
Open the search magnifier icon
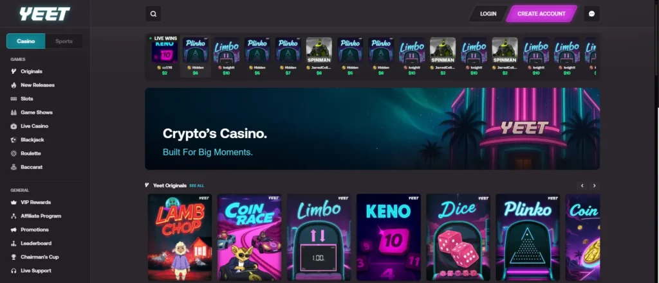153,14
